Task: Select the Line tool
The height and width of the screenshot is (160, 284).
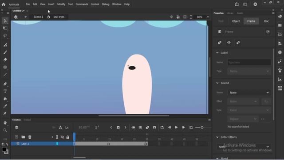Action: click(x=5, y=75)
